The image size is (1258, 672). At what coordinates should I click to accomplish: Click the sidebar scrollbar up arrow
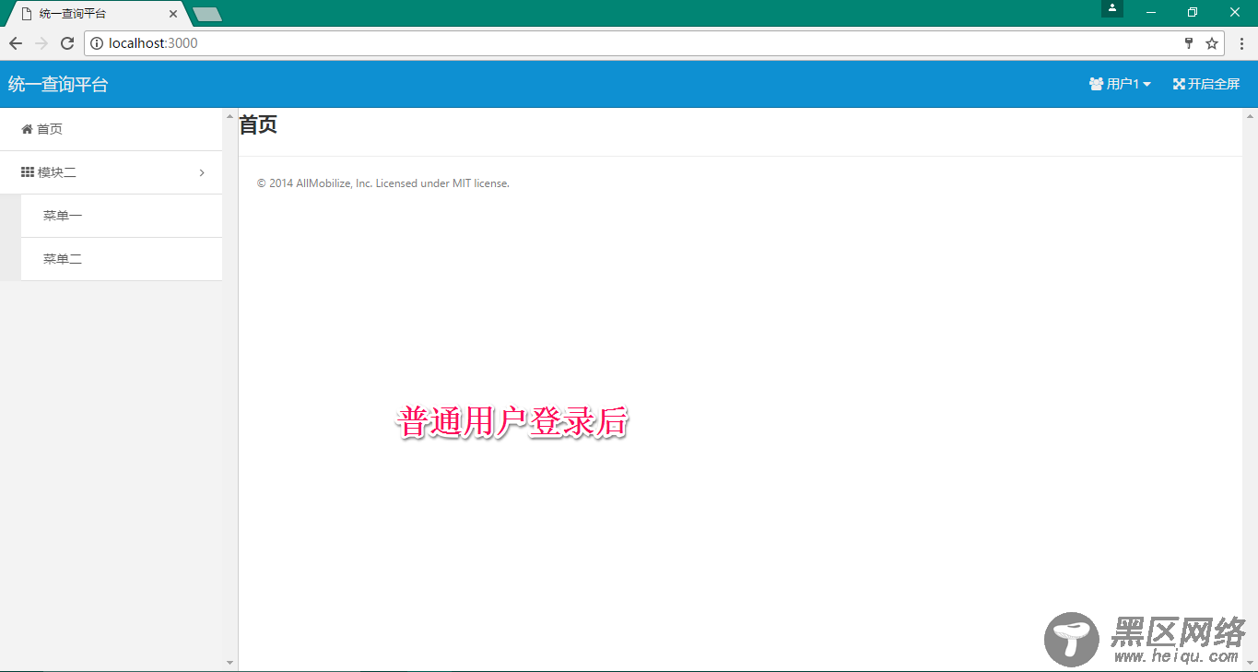click(229, 115)
